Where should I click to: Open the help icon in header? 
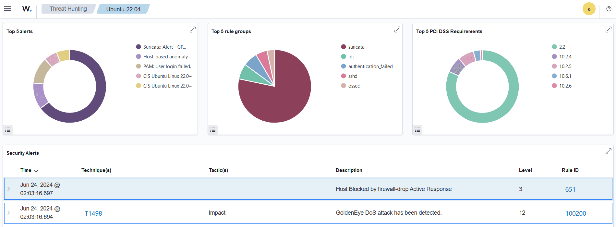(609, 9)
